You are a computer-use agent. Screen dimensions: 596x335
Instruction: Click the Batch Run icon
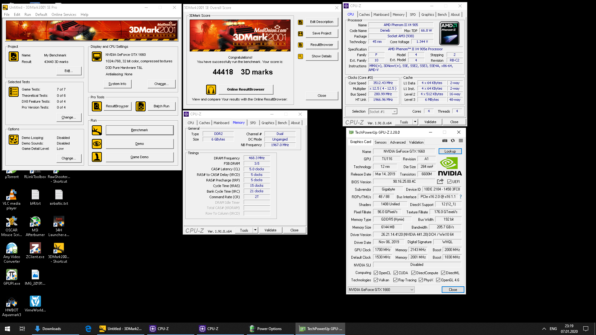click(x=141, y=106)
